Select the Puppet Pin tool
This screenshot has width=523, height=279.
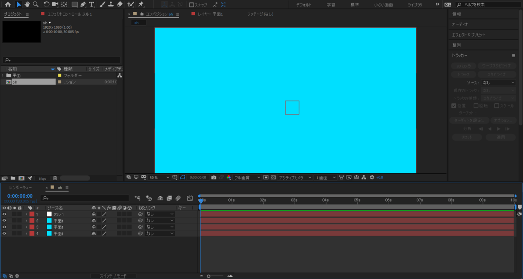tap(141, 4)
